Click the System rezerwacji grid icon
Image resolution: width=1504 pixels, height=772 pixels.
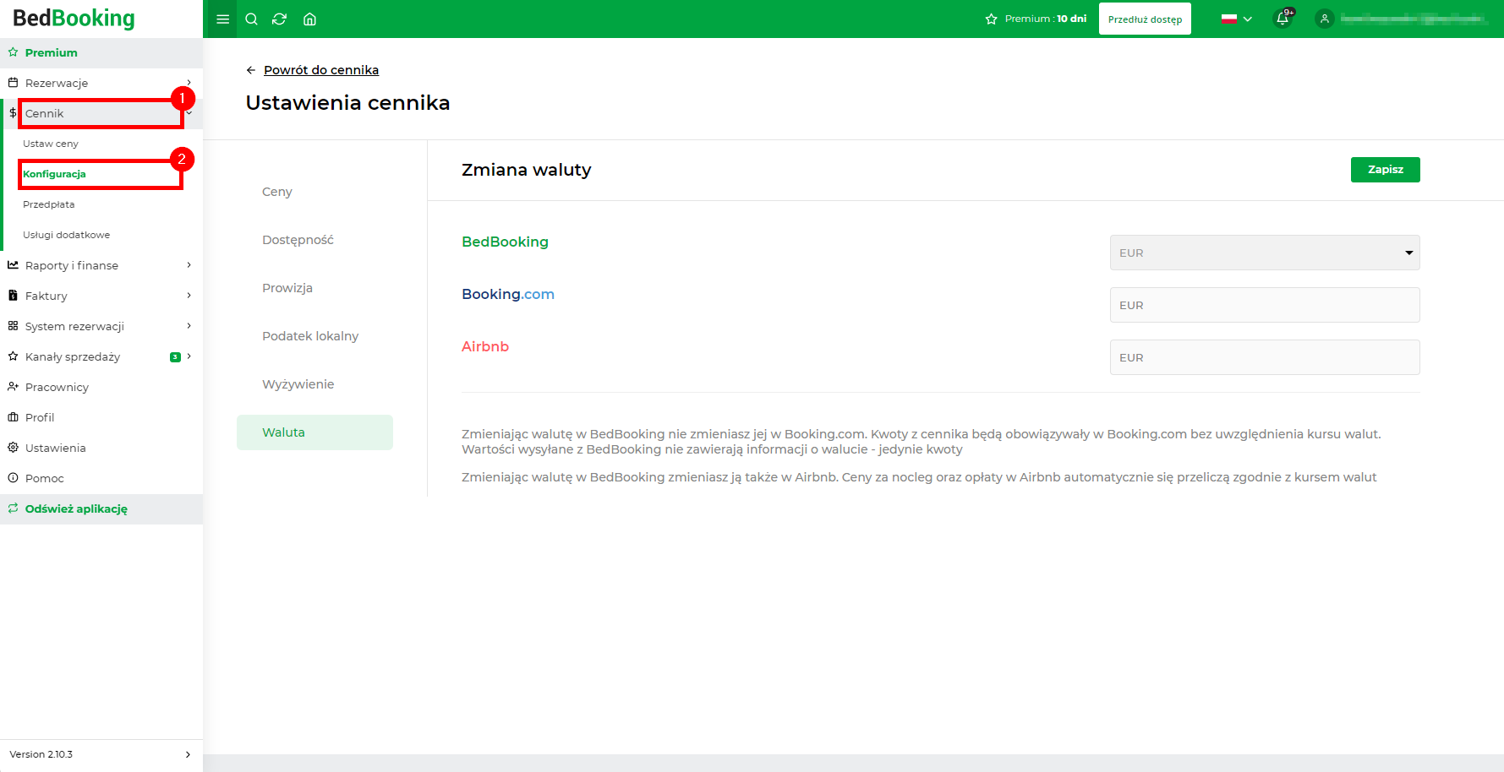(13, 326)
